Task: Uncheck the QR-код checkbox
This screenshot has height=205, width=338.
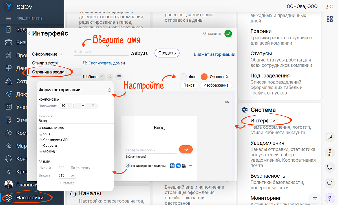Action: (x=41, y=151)
